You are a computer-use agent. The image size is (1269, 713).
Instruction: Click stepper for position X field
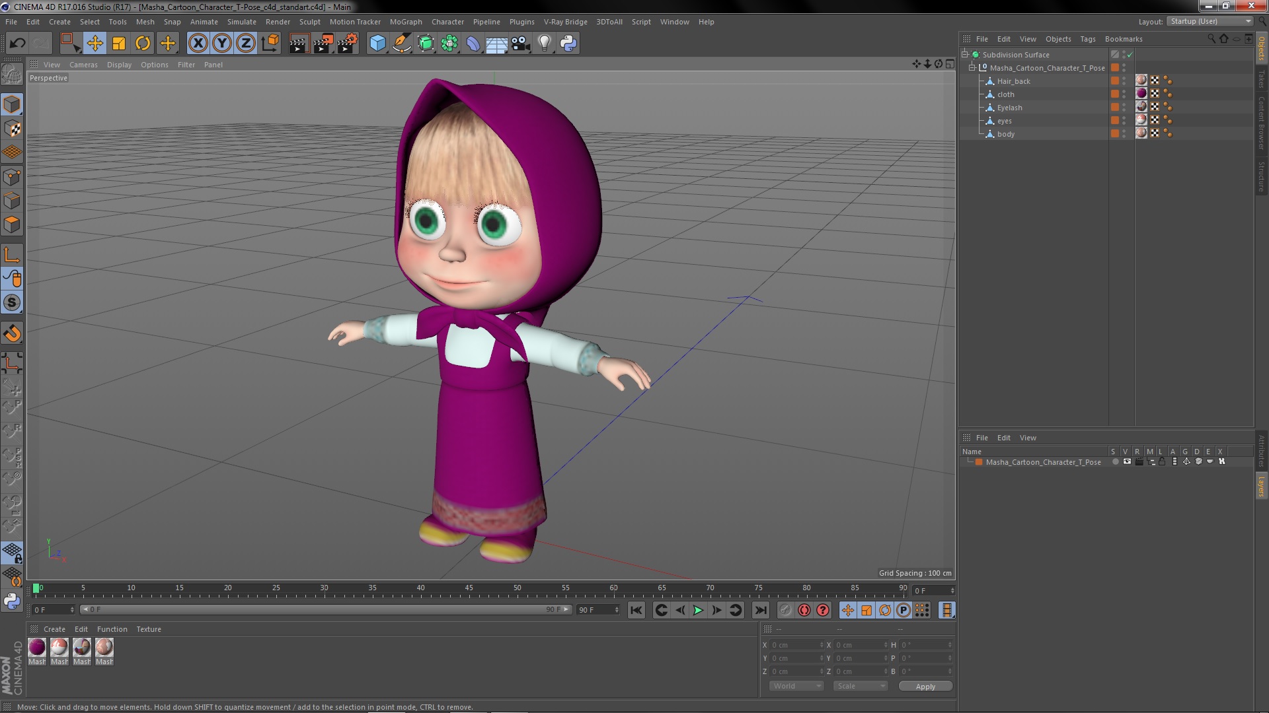pos(822,645)
